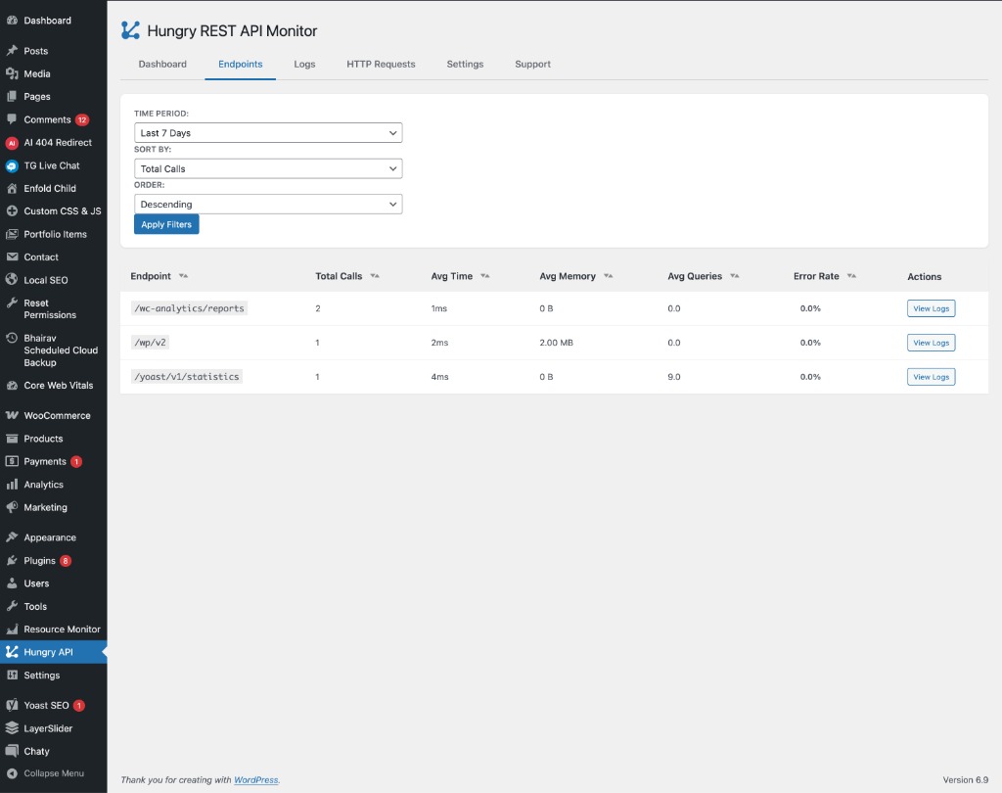Select the Yoast SEO sidebar icon
This screenshot has width=1002, height=793.
pyautogui.click(x=12, y=704)
